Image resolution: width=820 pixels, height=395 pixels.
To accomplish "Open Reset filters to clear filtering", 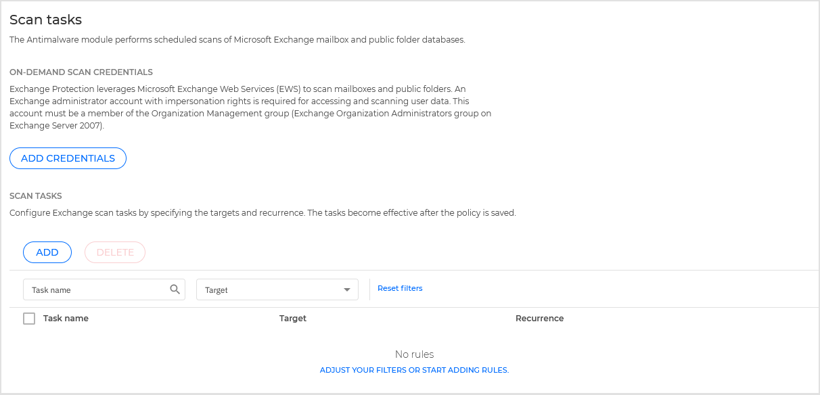I will pyautogui.click(x=399, y=288).
